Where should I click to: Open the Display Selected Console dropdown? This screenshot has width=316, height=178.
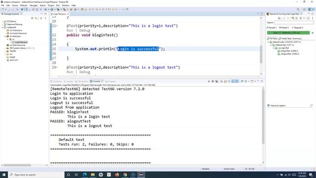[248, 81]
